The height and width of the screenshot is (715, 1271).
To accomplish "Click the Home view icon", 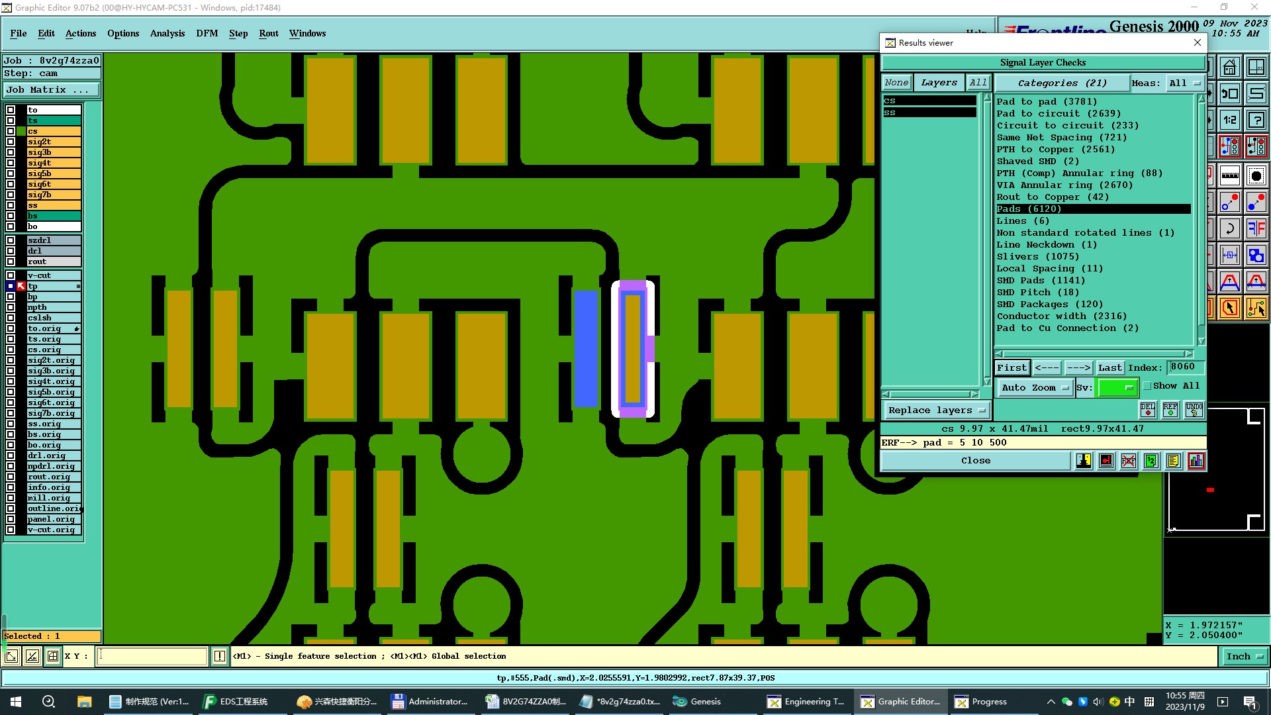I will point(1230,68).
